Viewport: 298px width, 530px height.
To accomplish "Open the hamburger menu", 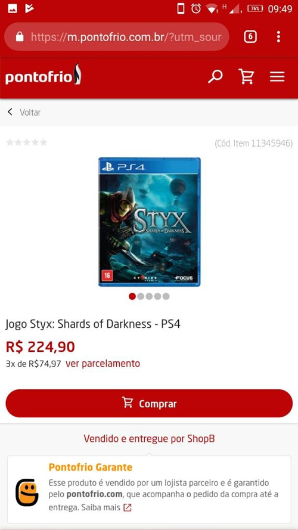I will coord(277,77).
